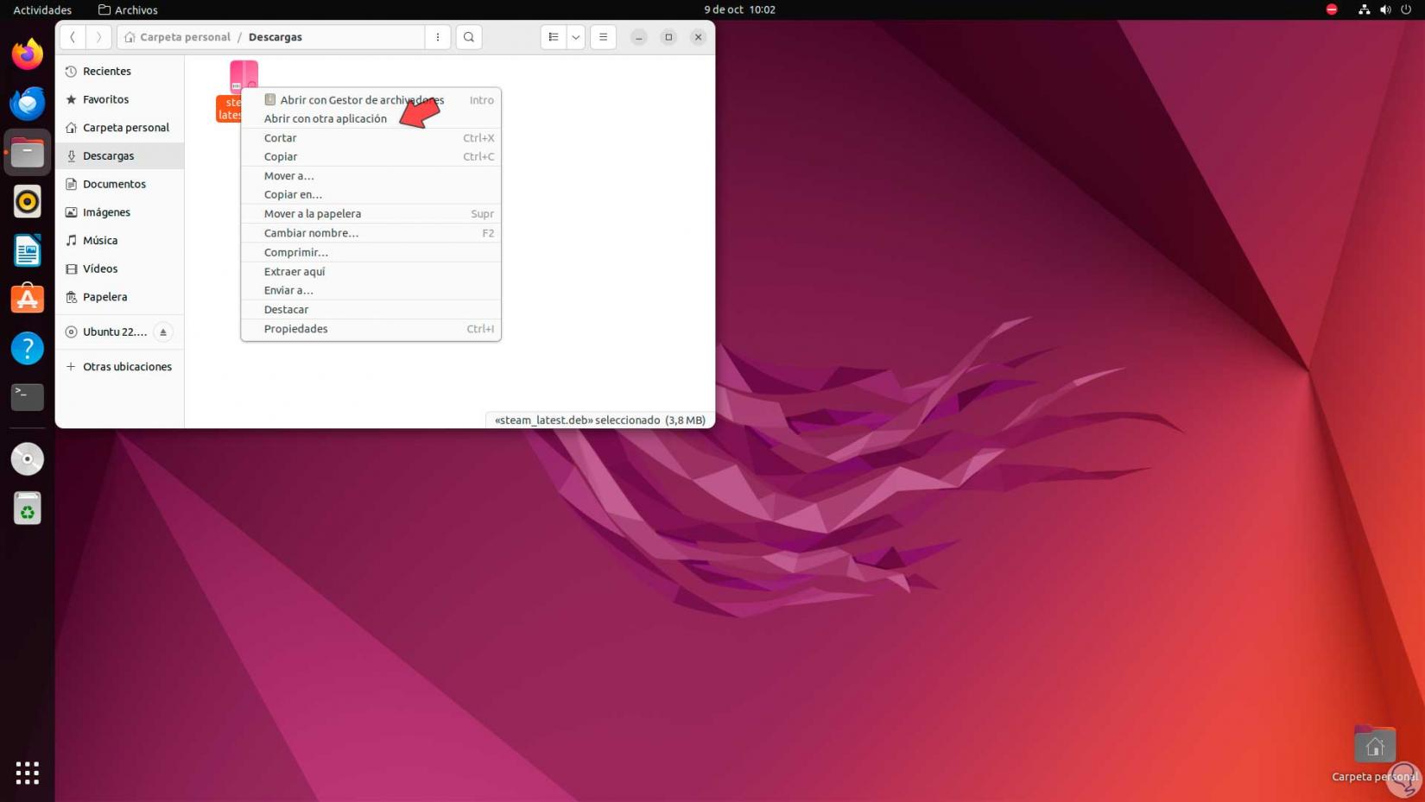Open the path bar options with three dots
The height and width of the screenshot is (802, 1425).
pos(438,37)
